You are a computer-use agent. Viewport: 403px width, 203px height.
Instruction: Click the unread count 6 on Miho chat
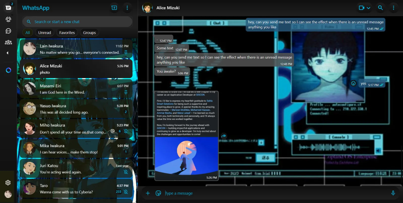tap(120, 131)
